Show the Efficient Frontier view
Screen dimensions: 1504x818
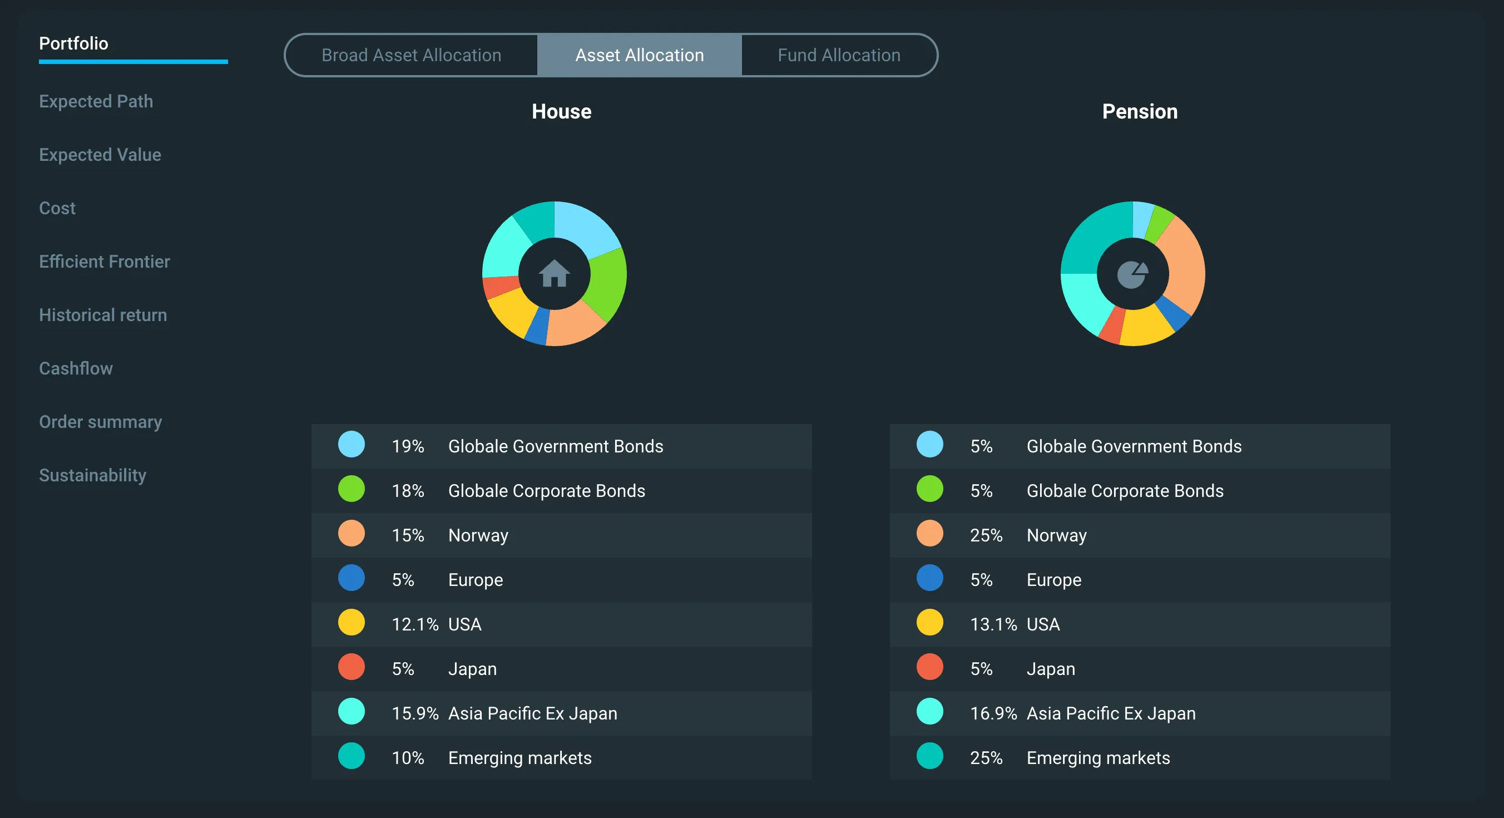click(x=105, y=261)
